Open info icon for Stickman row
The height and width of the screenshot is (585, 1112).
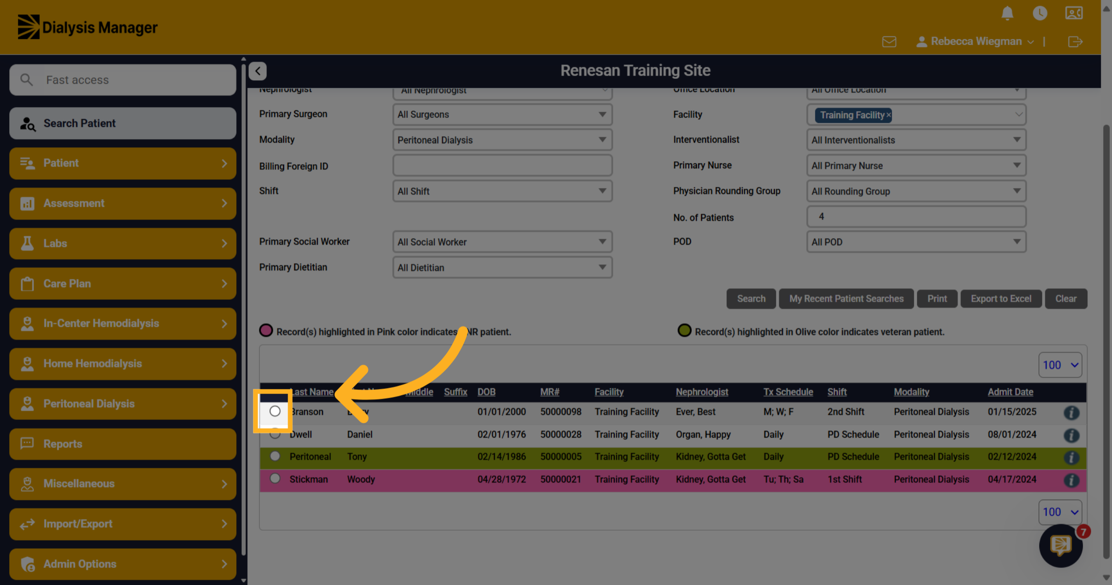pyautogui.click(x=1071, y=480)
